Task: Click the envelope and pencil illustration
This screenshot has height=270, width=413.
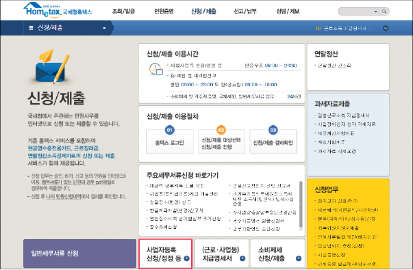Action: click(x=53, y=67)
